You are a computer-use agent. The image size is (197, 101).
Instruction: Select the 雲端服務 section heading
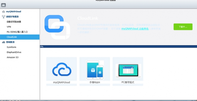pyautogui.click(x=10, y=42)
